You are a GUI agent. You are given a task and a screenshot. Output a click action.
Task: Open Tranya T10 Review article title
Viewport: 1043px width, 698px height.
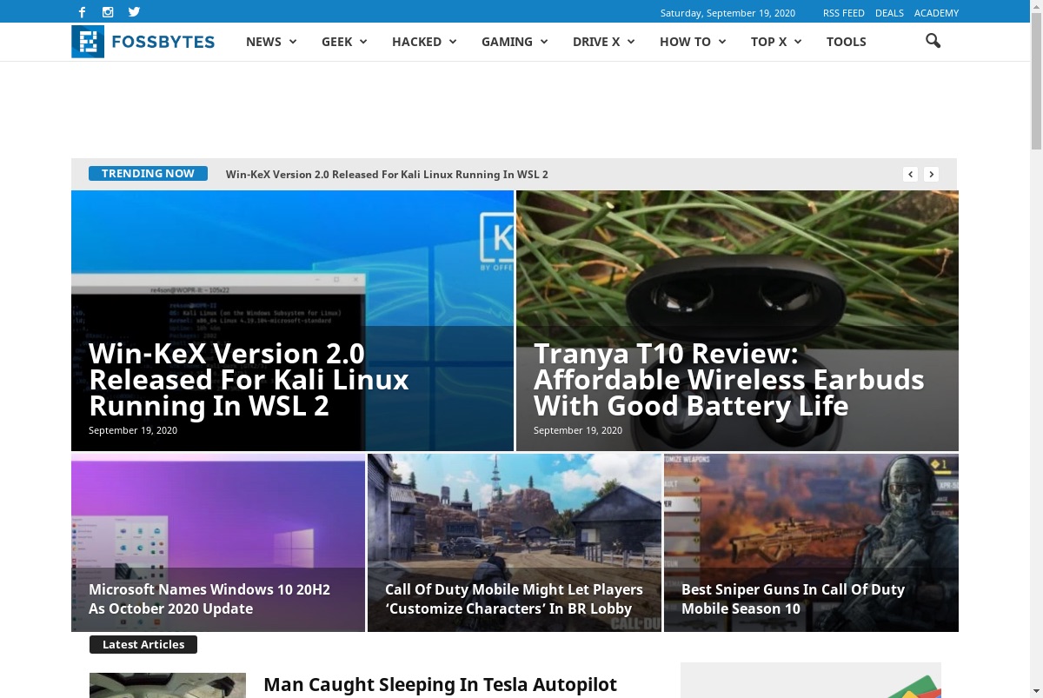pyautogui.click(x=728, y=379)
